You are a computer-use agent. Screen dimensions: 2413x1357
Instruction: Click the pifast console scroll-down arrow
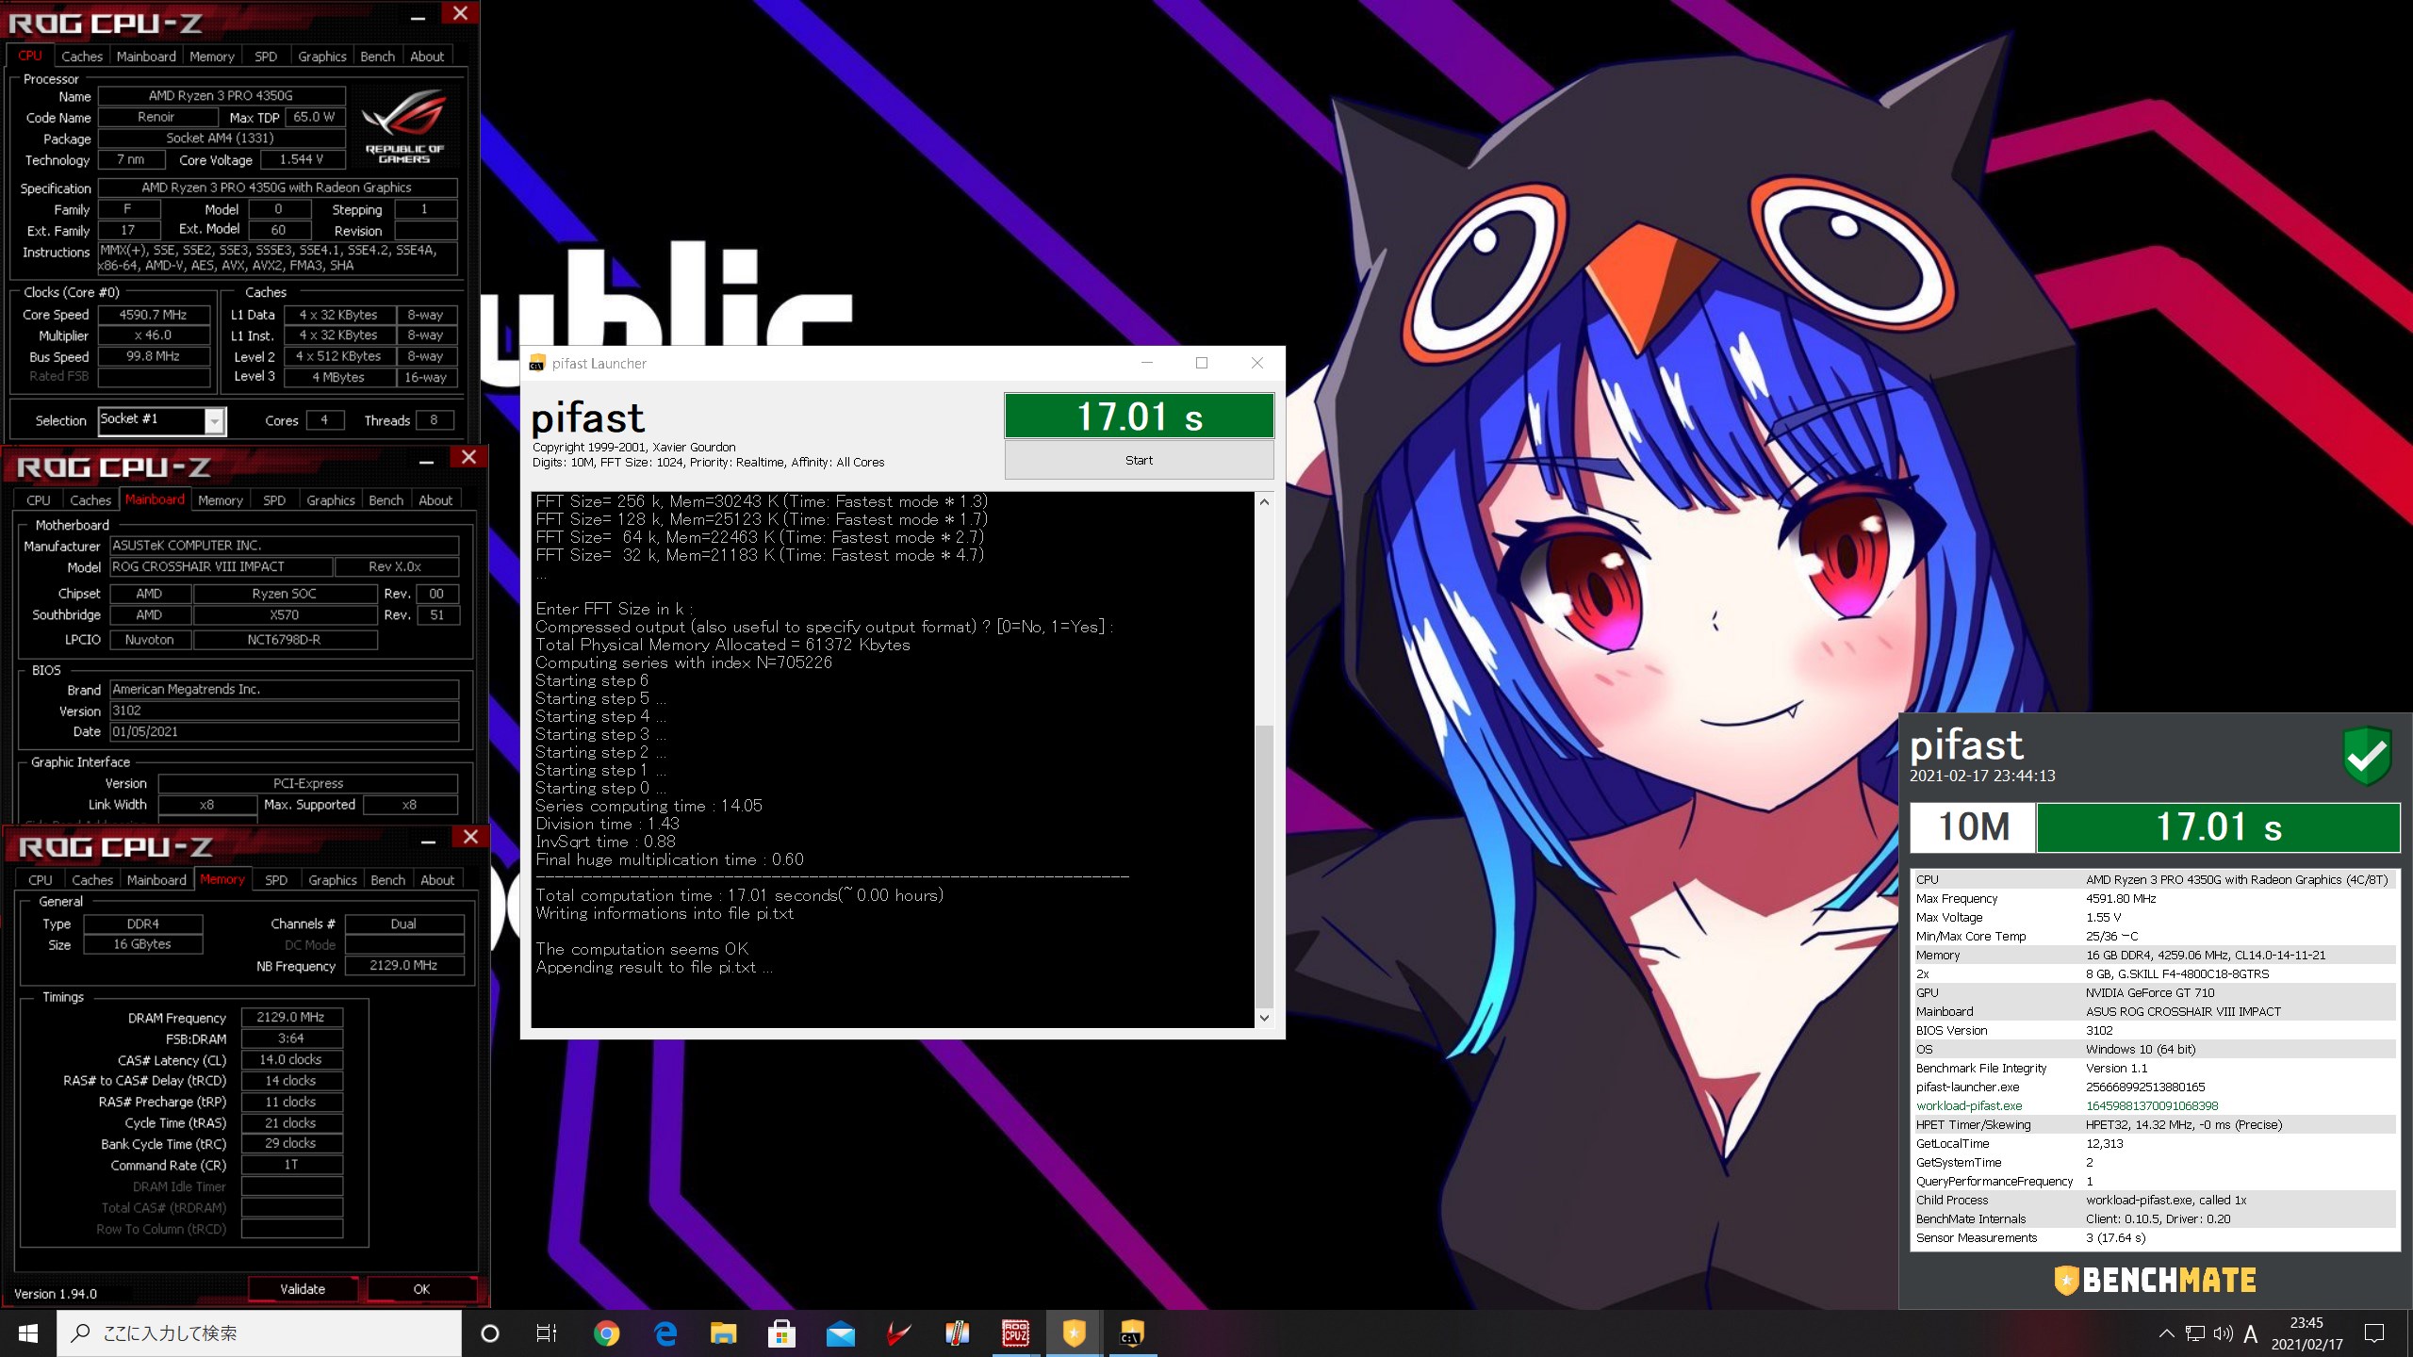pyautogui.click(x=1264, y=1018)
